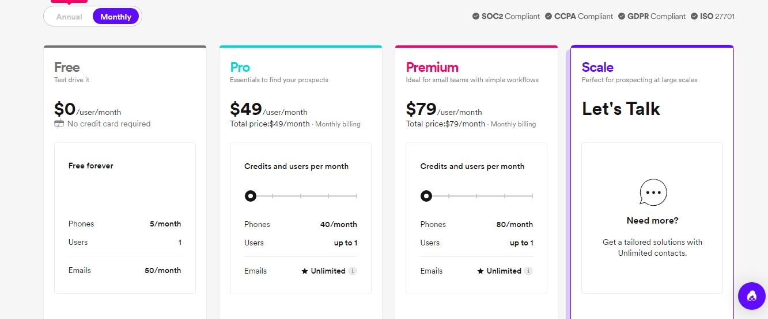Select the Monthly billing option

coord(116,17)
